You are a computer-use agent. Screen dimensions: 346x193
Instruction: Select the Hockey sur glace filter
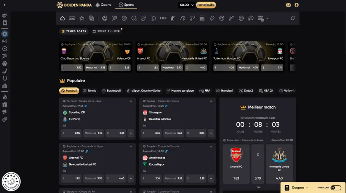(180, 91)
